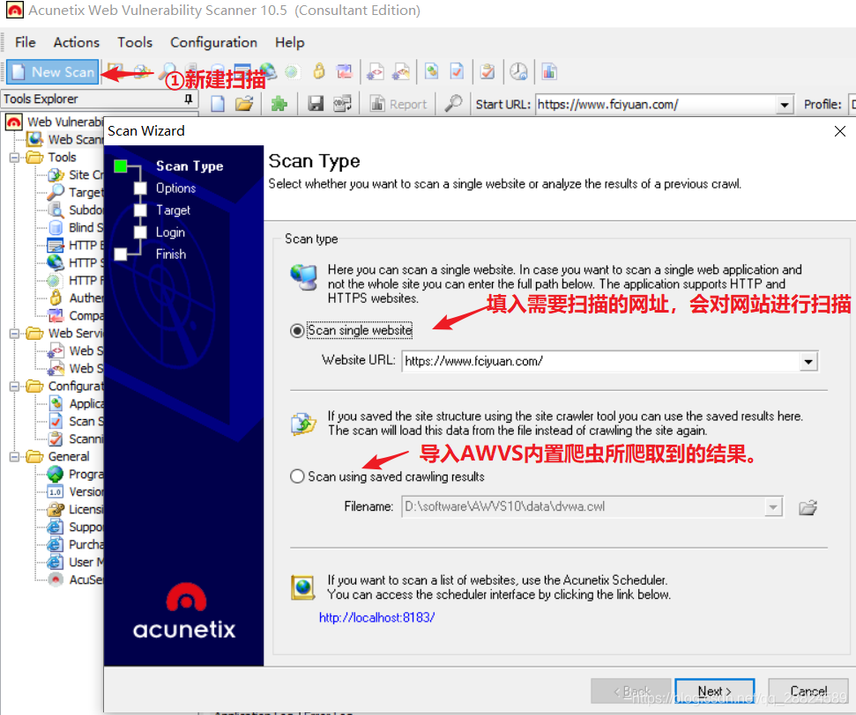
Task: Open the Compare Results toolbar icon
Action: click(344, 71)
